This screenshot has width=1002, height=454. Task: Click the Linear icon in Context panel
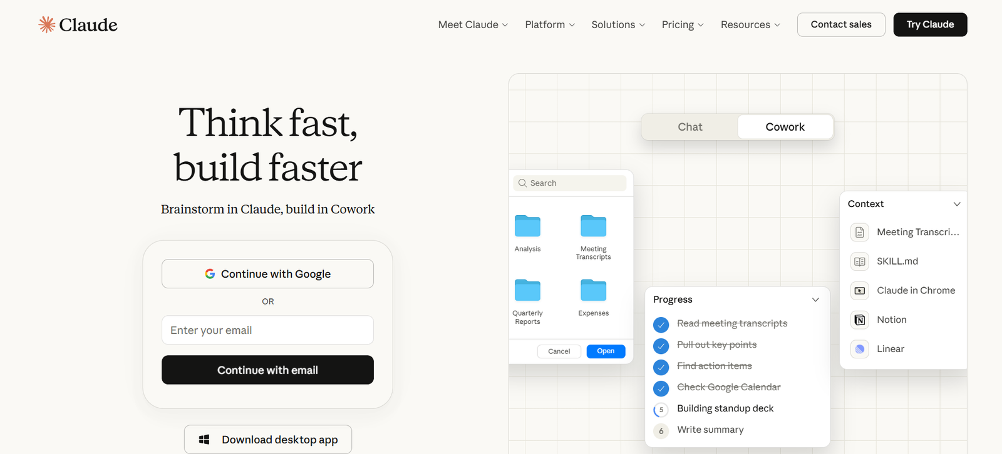coord(860,349)
